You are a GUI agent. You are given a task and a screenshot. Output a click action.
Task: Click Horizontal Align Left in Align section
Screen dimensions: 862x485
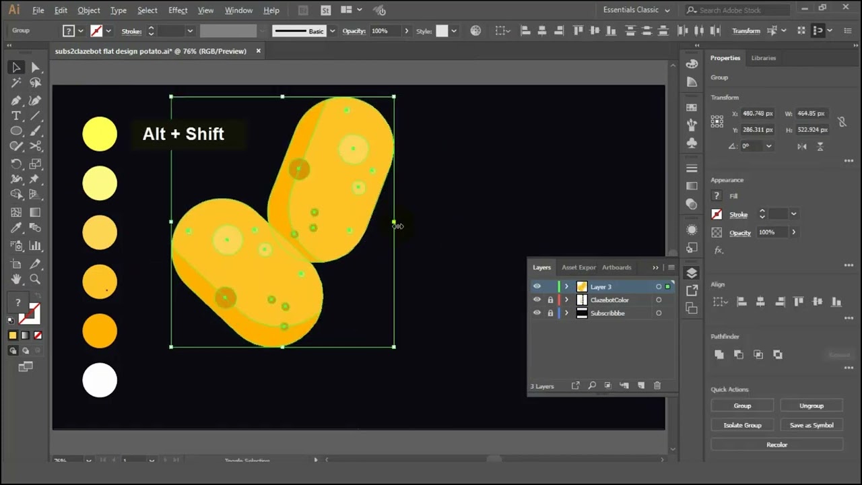(741, 302)
